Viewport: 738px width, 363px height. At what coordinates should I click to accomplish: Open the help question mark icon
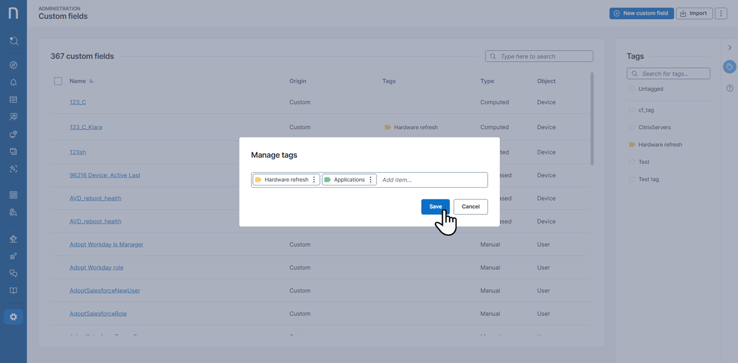click(x=729, y=88)
